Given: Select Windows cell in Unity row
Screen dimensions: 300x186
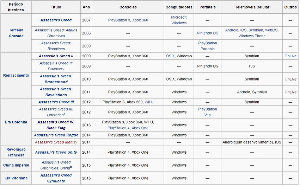Looking at the screenshot, I should [179, 152].
